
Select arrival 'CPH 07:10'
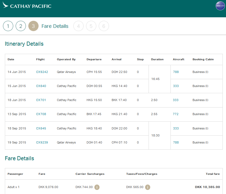pos(119,142)
